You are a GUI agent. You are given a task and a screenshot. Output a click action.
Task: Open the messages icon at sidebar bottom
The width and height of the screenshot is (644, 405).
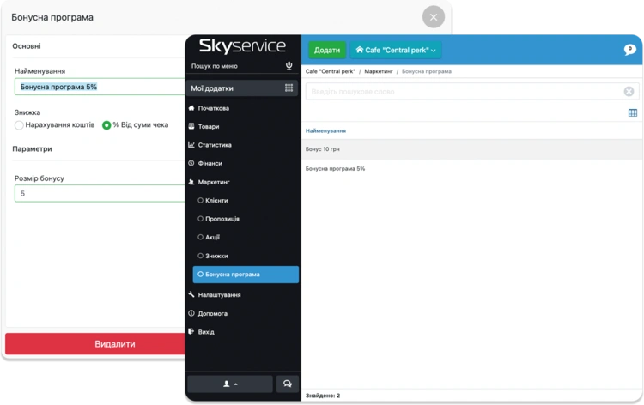(287, 384)
